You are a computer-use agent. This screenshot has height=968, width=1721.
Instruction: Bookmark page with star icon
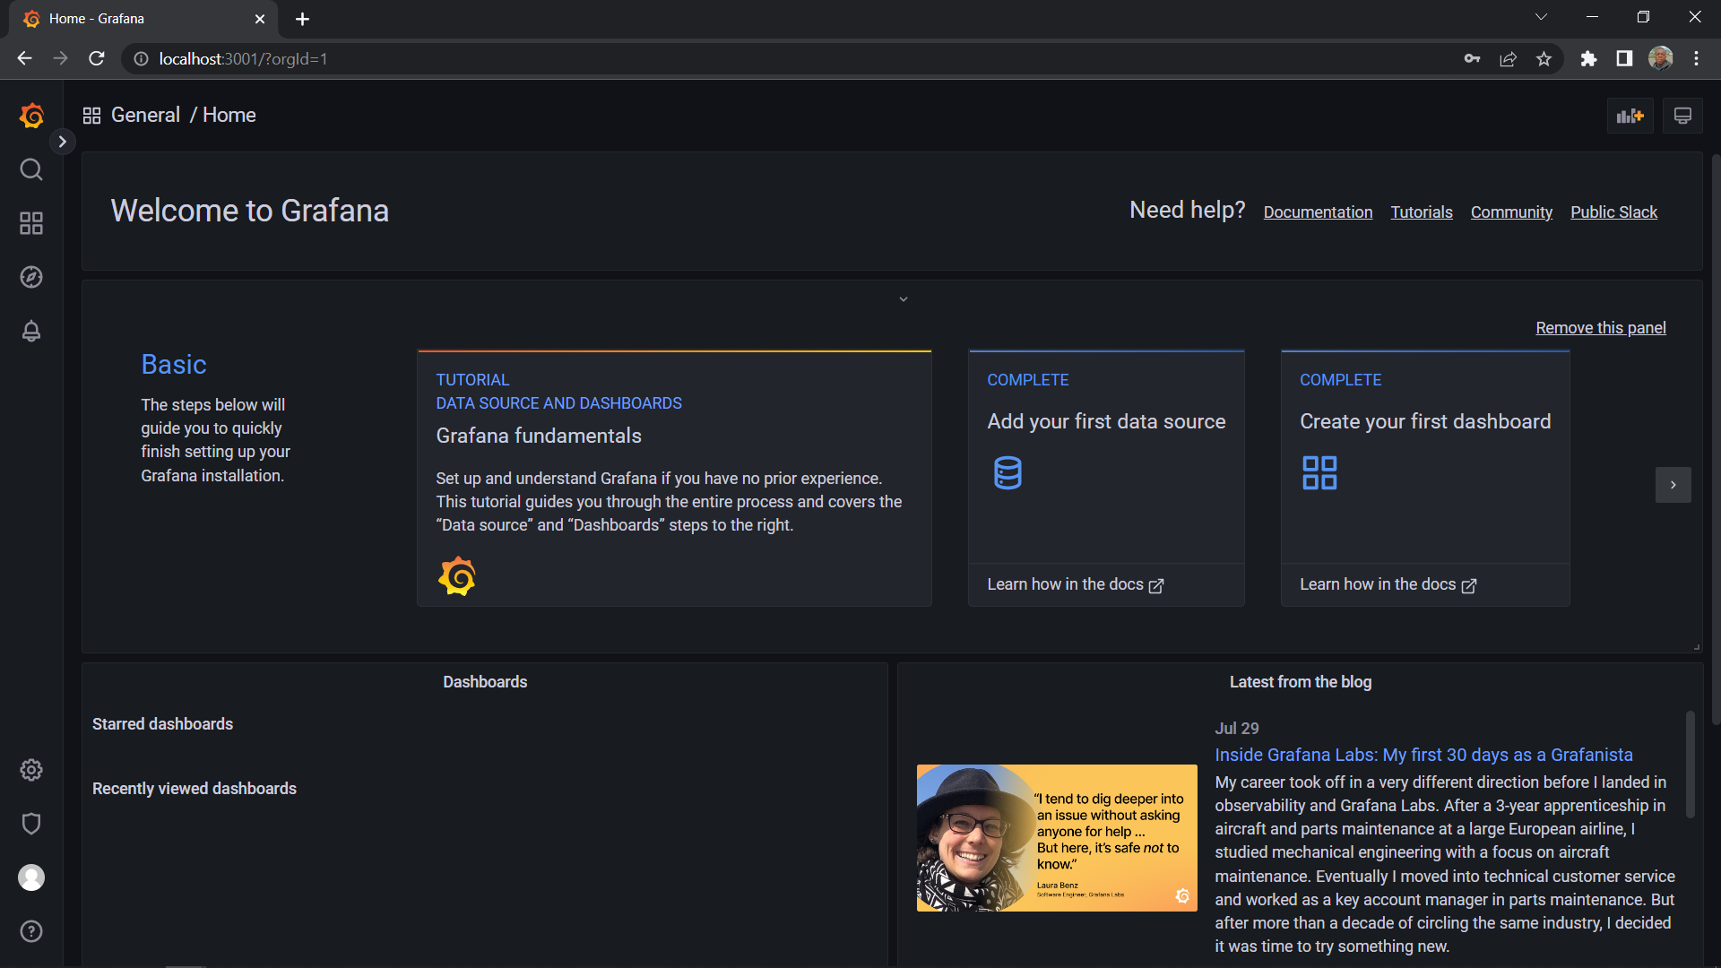point(1544,59)
